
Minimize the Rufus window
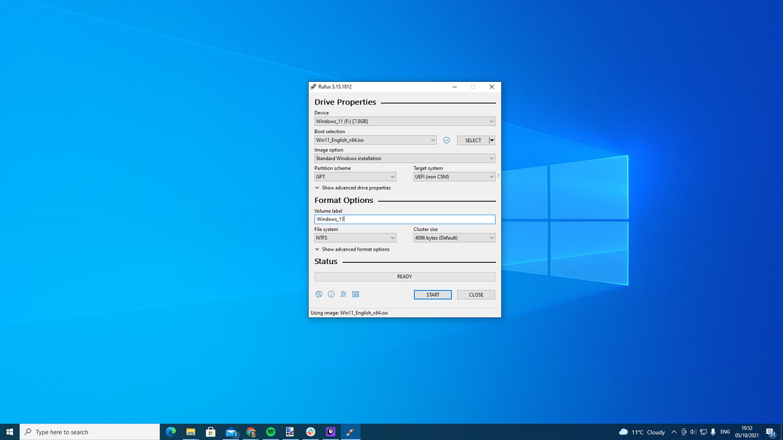coord(455,87)
